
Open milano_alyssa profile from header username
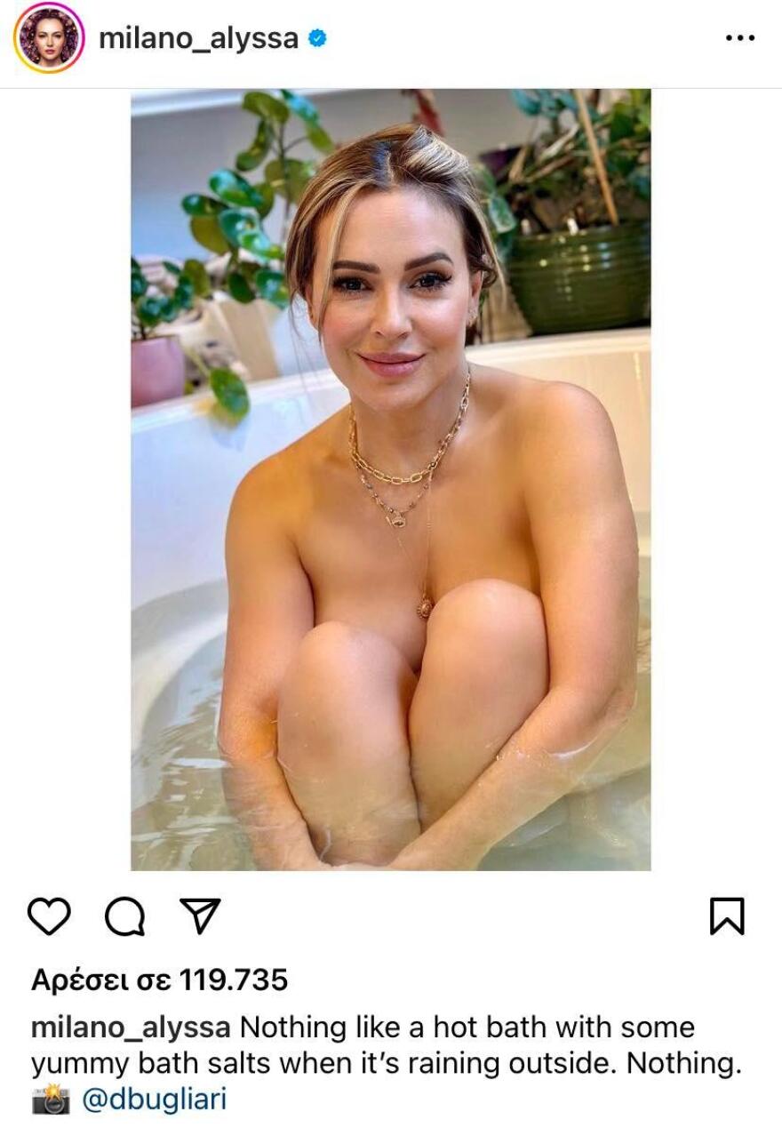tap(198, 38)
